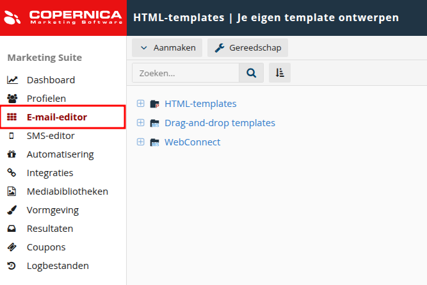Click the search magnifier button
The height and width of the screenshot is (285, 427).
pyautogui.click(x=251, y=73)
